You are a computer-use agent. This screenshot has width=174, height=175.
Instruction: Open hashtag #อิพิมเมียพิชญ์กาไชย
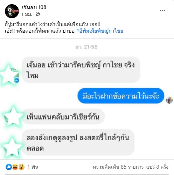click(99, 31)
